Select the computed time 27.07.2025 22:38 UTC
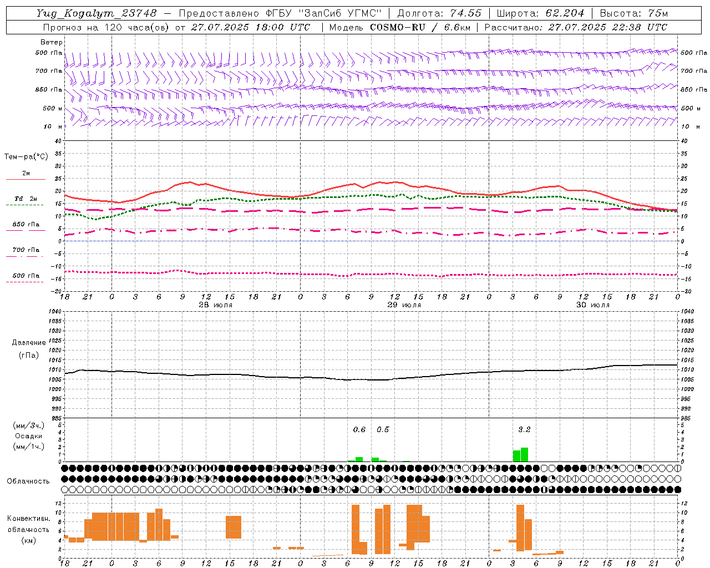 pos(607,27)
